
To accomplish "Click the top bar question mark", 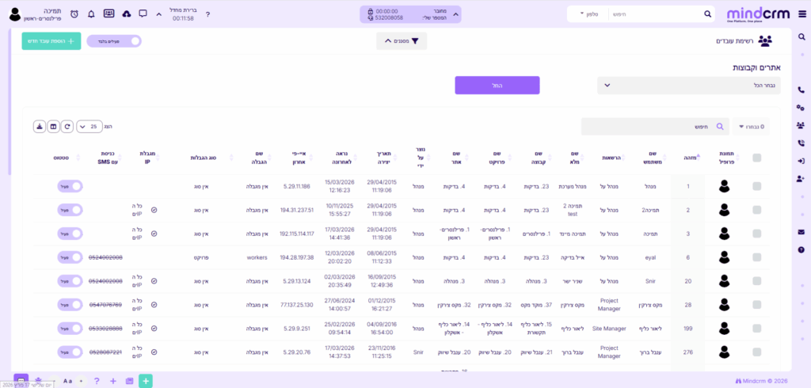I will pyautogui.click(x=208, y=14).
